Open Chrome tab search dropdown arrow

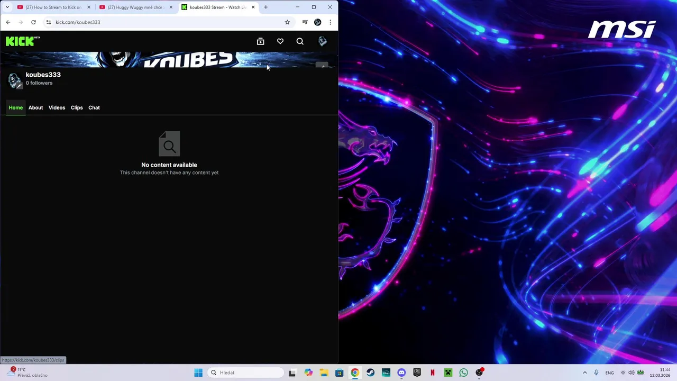tap(7, 7)
